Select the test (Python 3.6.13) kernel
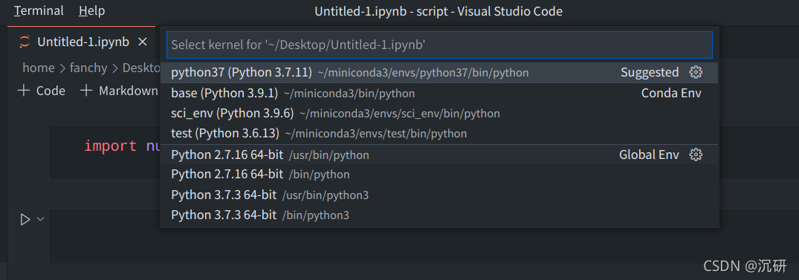The image size is (799, 280). click(x=439, y=134)
